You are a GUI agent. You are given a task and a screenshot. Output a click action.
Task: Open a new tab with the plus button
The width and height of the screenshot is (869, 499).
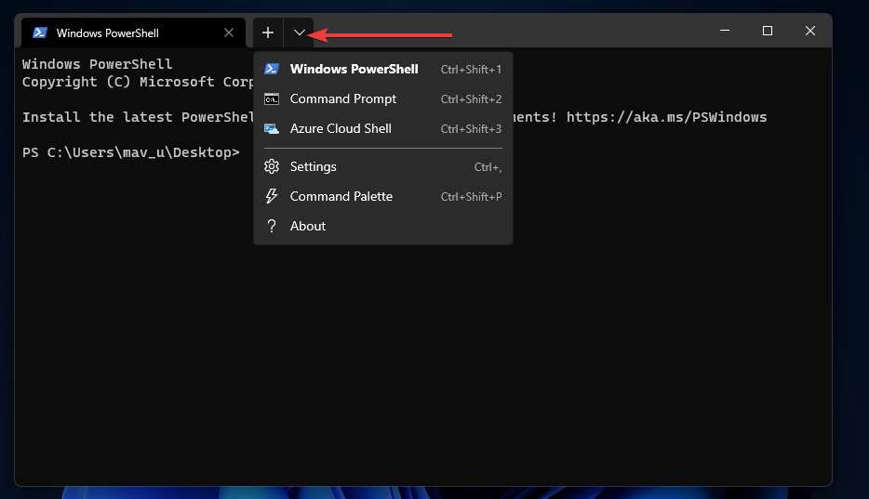coord(268,33)
